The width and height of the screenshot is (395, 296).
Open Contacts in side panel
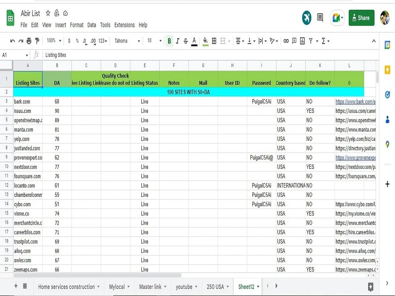tap(387, 120)
